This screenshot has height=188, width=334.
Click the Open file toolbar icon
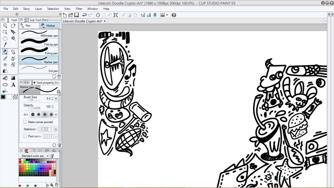[x=70, y=15]
